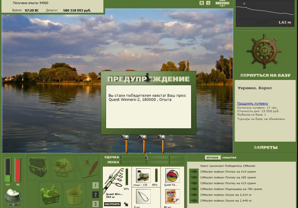Click the red alcohol level bar
The height and width of the screenshot is (208, 298).
tap(18, 170)
